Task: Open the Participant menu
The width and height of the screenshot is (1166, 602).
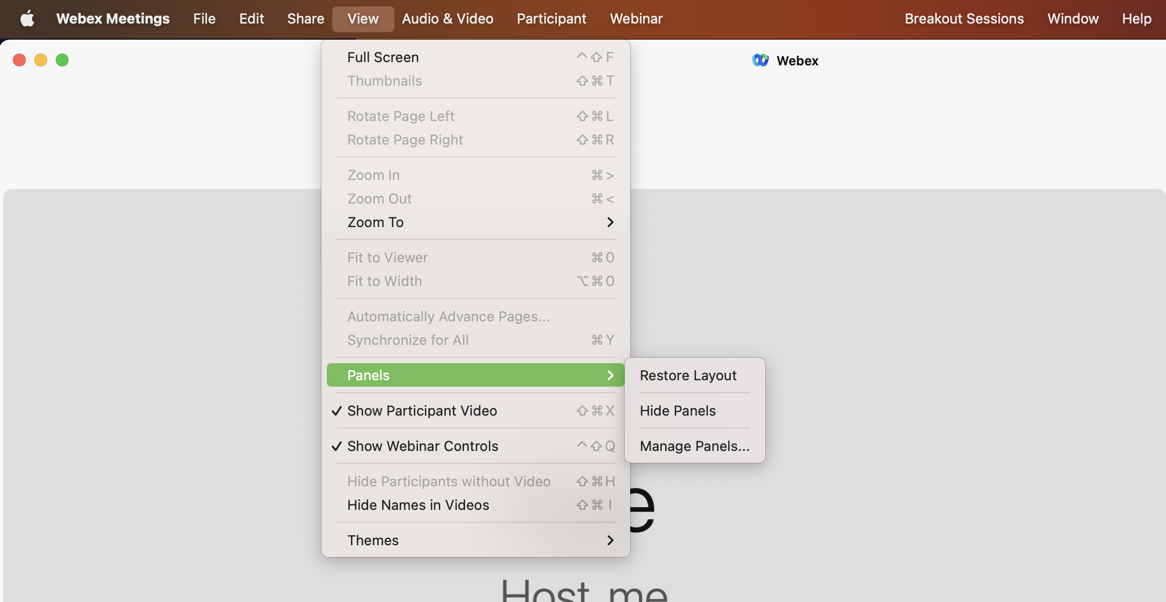Action: 551,19
